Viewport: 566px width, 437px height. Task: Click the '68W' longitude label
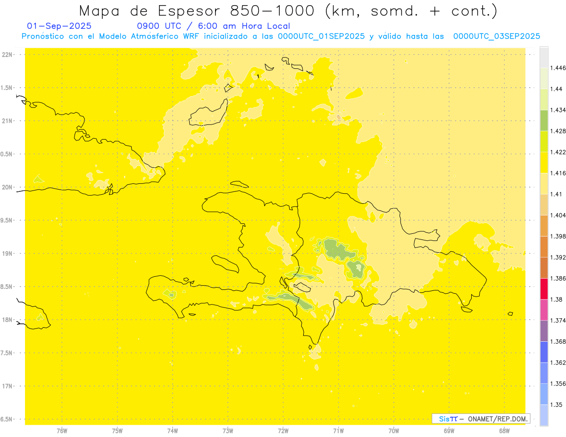pos(504,430)
